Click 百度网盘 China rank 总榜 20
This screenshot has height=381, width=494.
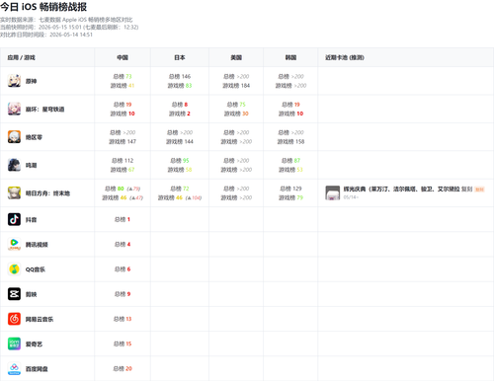pos(123,369)
